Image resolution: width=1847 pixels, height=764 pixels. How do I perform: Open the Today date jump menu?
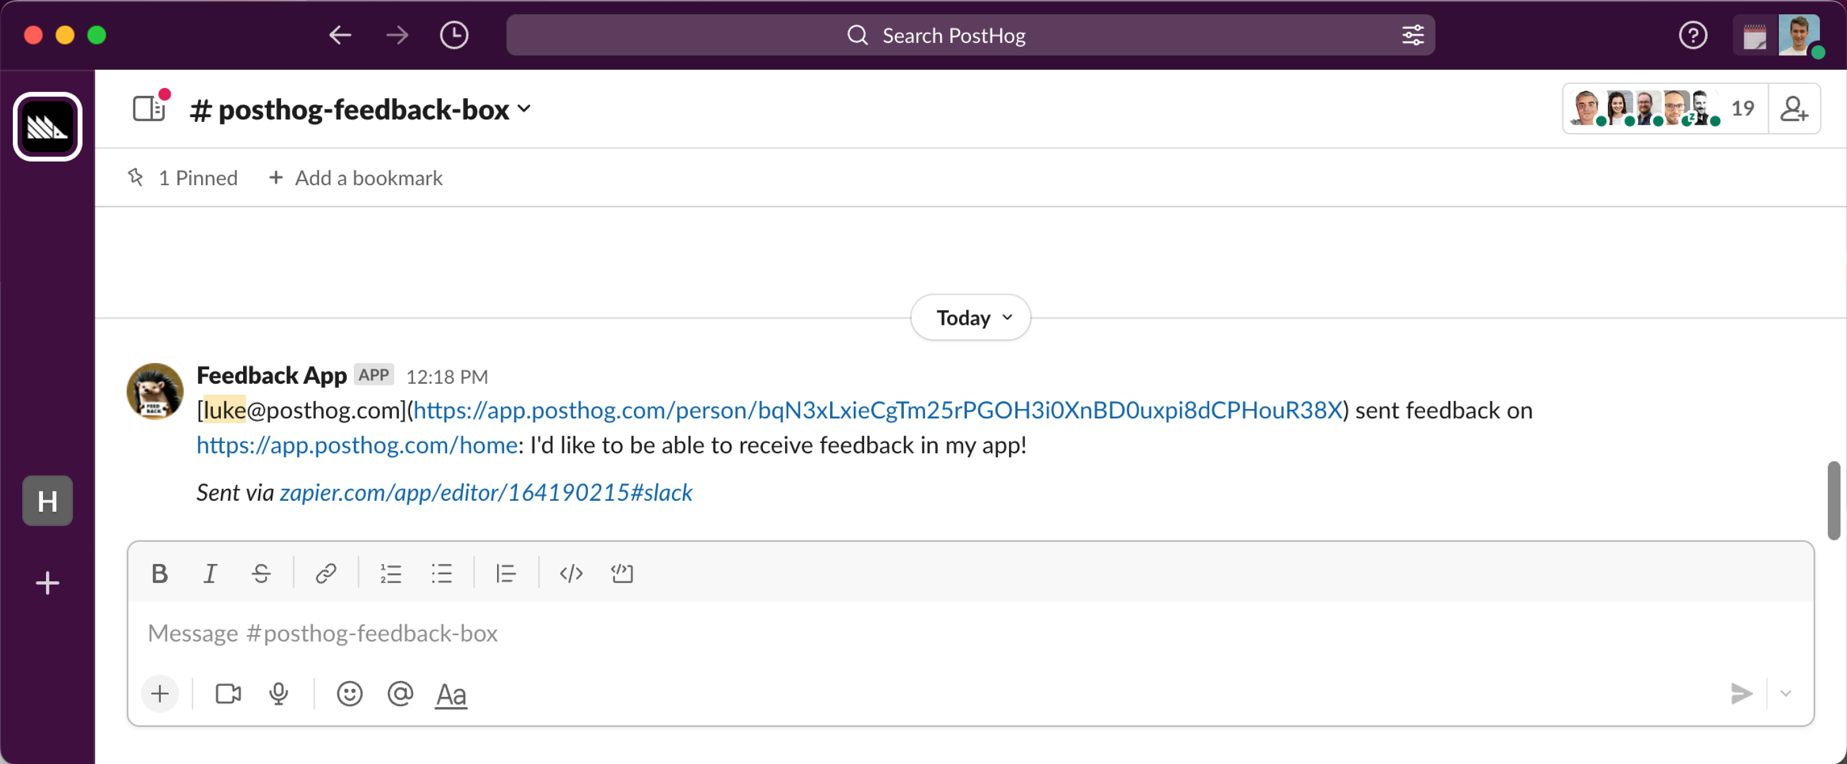tap(971, 318)
